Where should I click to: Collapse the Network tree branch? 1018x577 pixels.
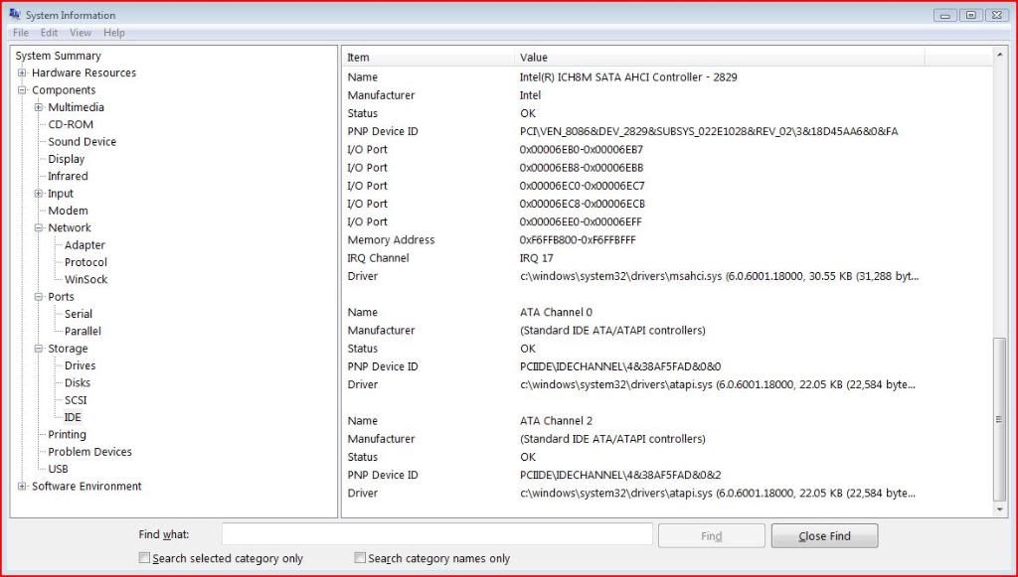39,227
